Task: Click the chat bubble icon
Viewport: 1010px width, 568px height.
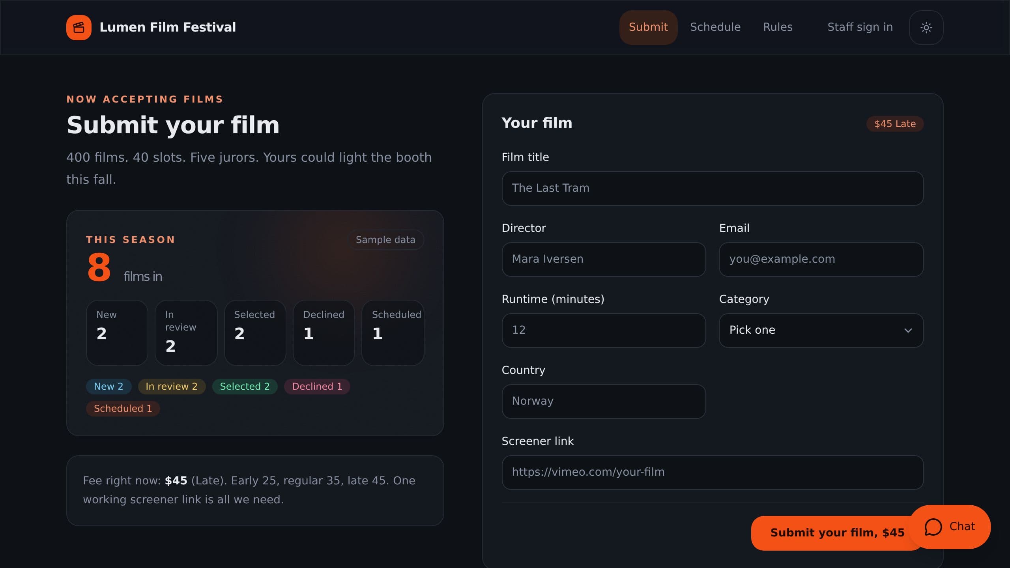Action: 933,527
